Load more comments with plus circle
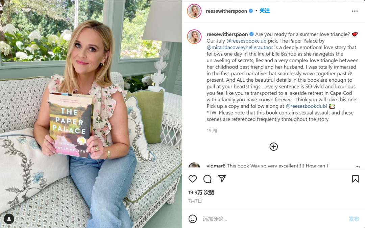 click(x=273, y=147)
